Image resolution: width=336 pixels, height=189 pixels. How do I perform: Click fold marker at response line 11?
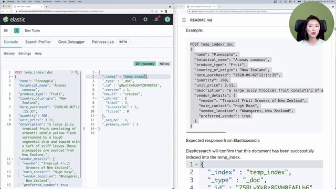coord(96,115)
